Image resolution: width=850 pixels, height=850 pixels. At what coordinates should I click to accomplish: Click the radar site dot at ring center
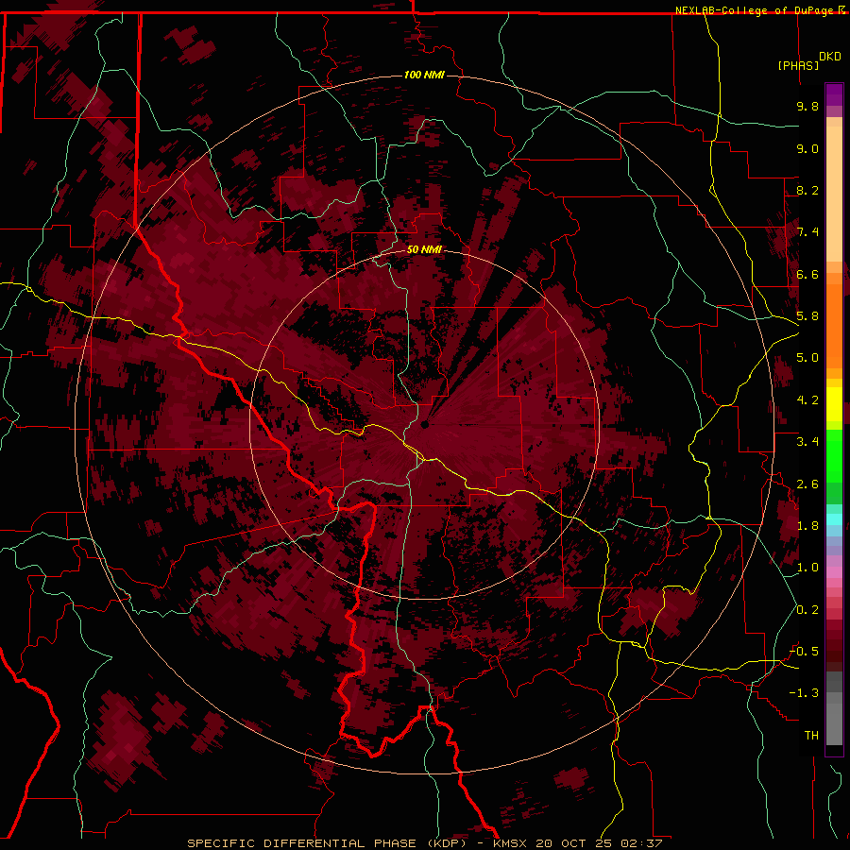425,424
